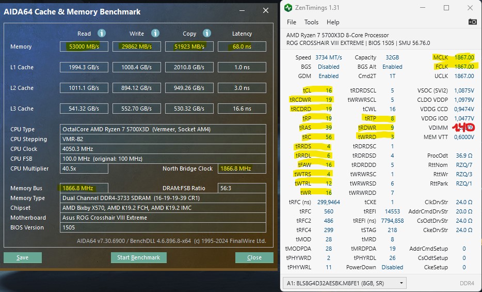
Task: Maximize the ZenTimings window
Action: tap(446, 8)
